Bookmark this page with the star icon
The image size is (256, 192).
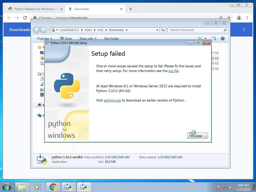(229, 18)
